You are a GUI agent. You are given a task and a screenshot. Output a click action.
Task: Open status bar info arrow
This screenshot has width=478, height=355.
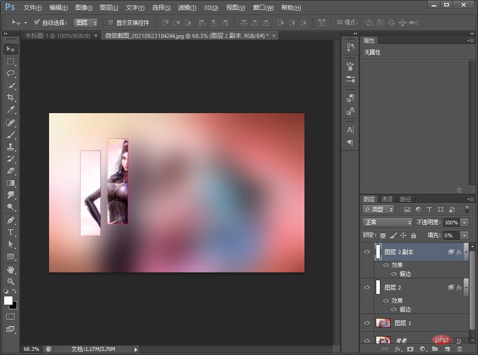tap(136, 349)
